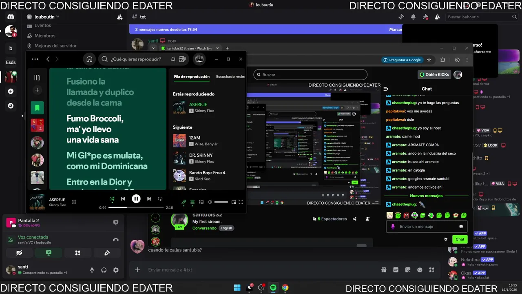Open Mejoras del servidor in Discord's sidebar

click(55, 46)
